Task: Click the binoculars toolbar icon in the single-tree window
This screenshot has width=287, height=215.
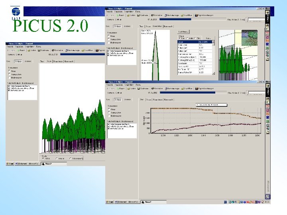Action: (152, 16)
